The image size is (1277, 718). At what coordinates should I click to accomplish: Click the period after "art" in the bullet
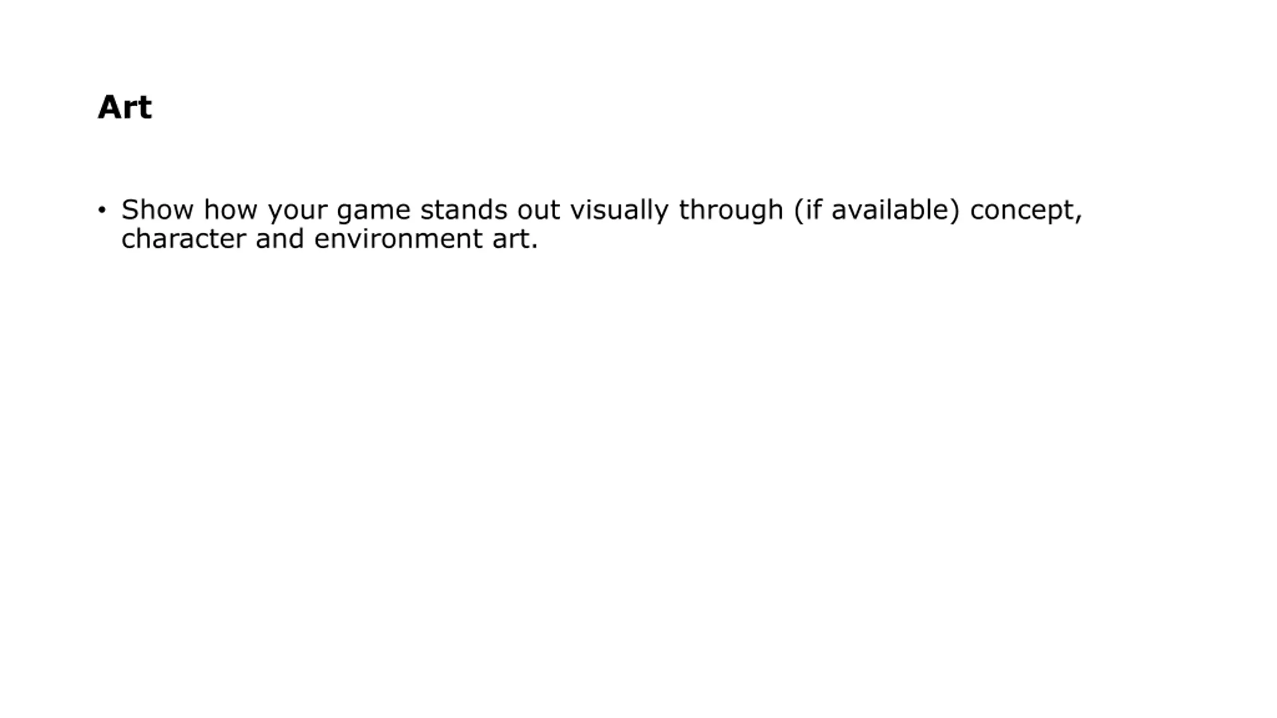point(535,246)
